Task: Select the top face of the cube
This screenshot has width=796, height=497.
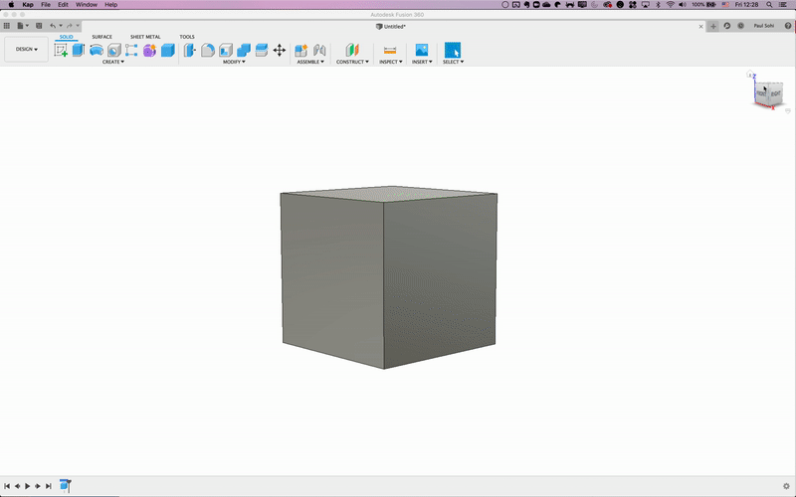Action: pyautogui.click(x=389, y=194)
